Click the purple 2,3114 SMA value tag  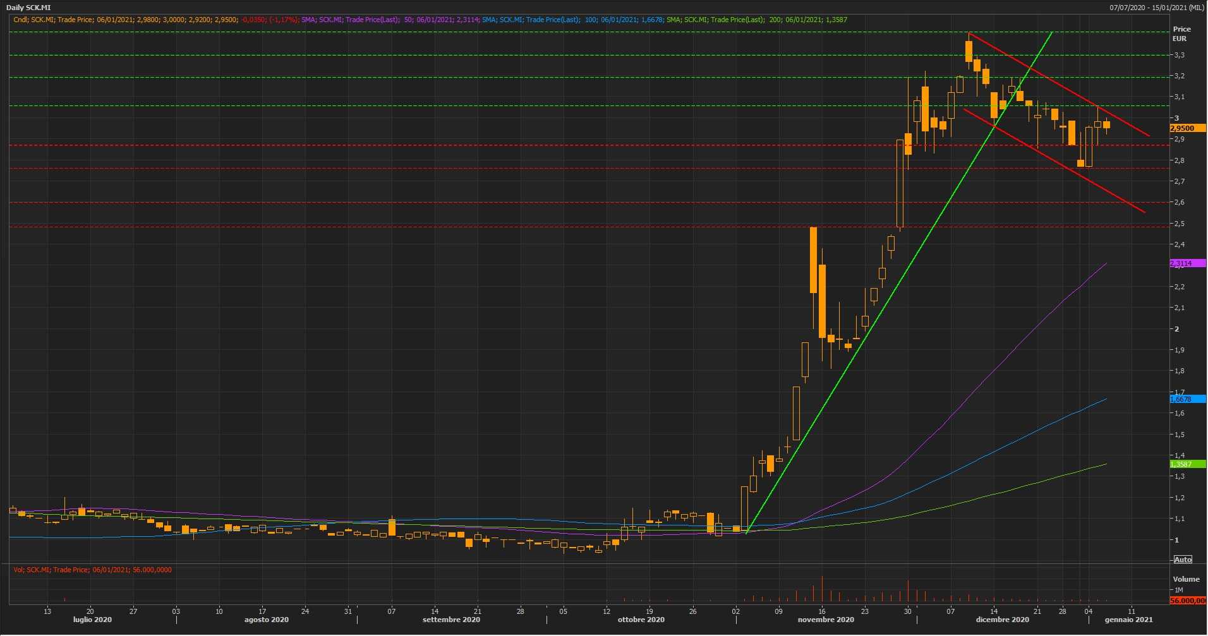click(1187, 263)
